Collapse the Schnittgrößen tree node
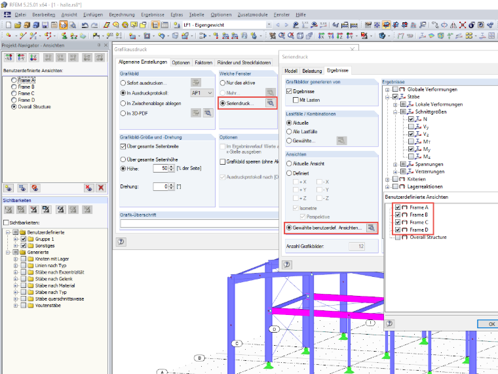Screen dimensions: 498x374 click(395, 112)
